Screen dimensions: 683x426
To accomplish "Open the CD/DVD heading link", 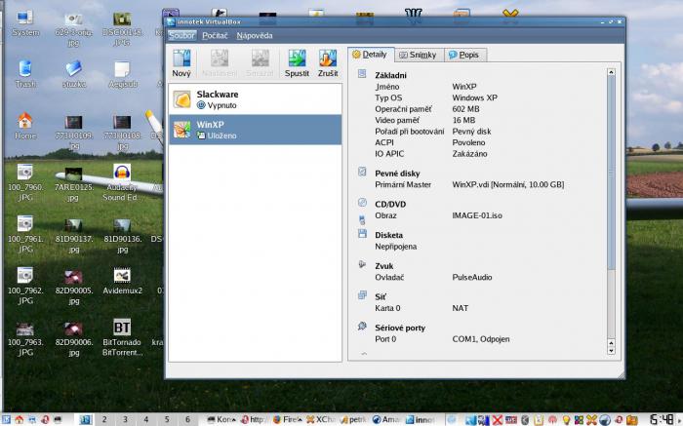I will click(390, 204).
